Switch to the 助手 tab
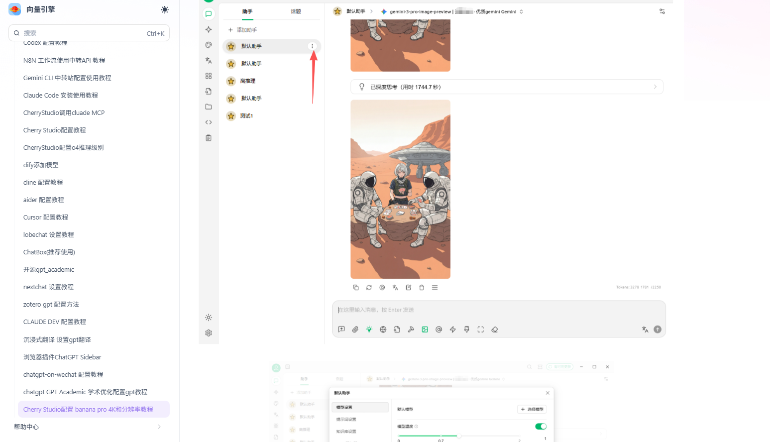770x442 pixels. tap(247, 11)
